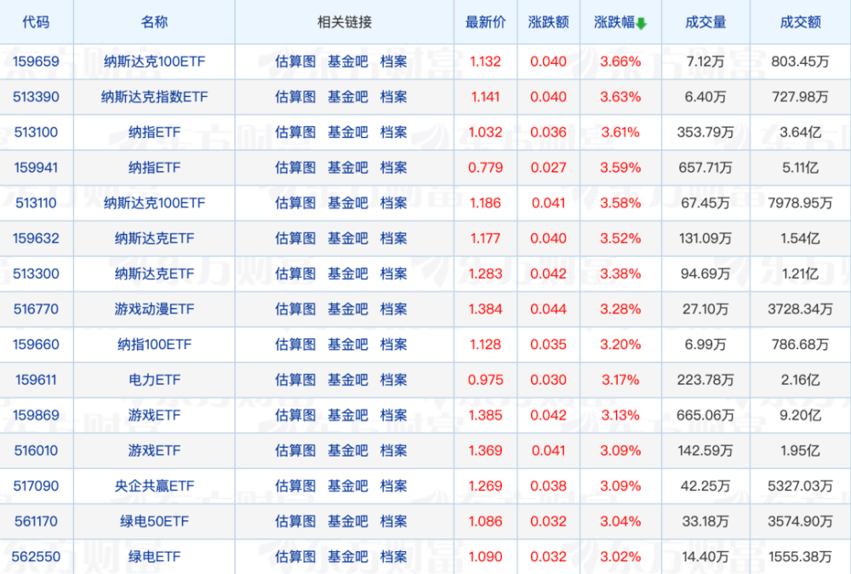
Task: Open fund code 159659 link
Action: pyautogui.click(x=36, y=61)
